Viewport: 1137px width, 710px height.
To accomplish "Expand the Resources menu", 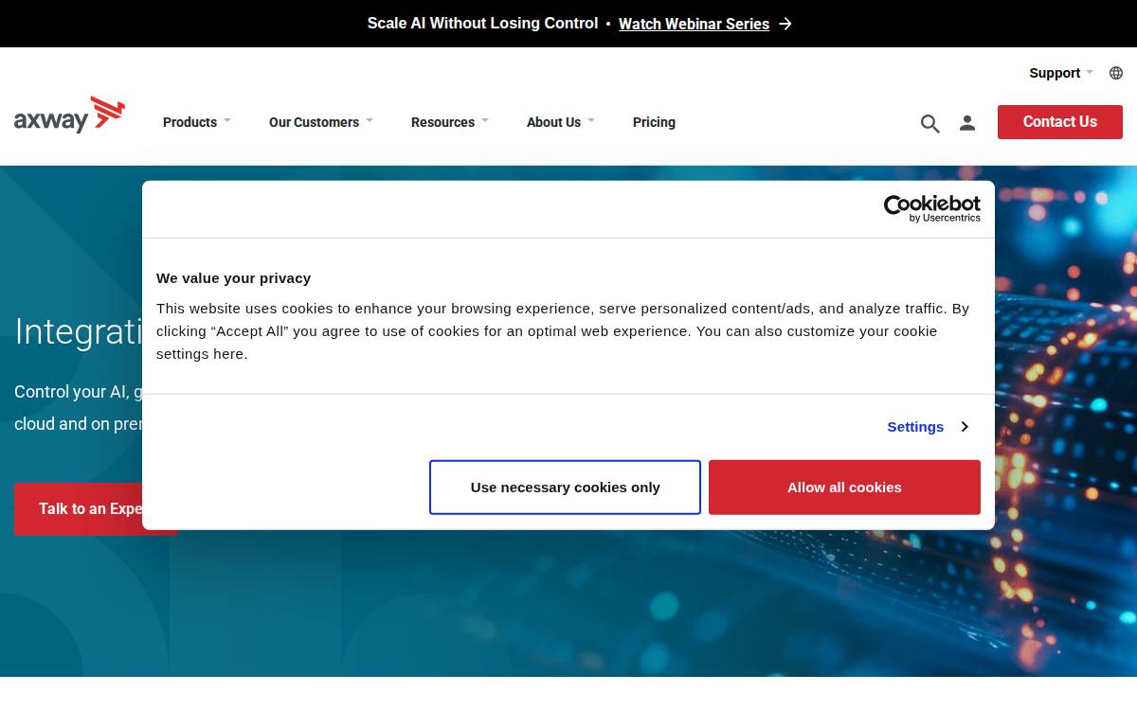I will (450, 122).
